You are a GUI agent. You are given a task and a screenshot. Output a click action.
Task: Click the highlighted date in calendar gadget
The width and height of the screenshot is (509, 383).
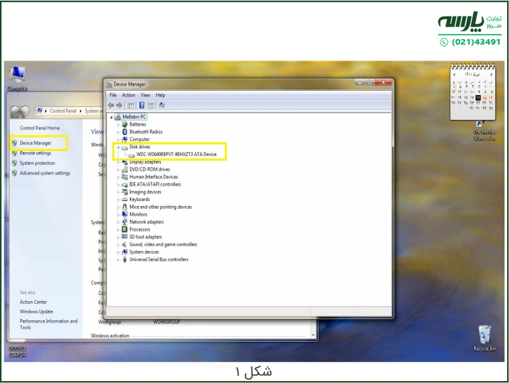coord(478,98)
